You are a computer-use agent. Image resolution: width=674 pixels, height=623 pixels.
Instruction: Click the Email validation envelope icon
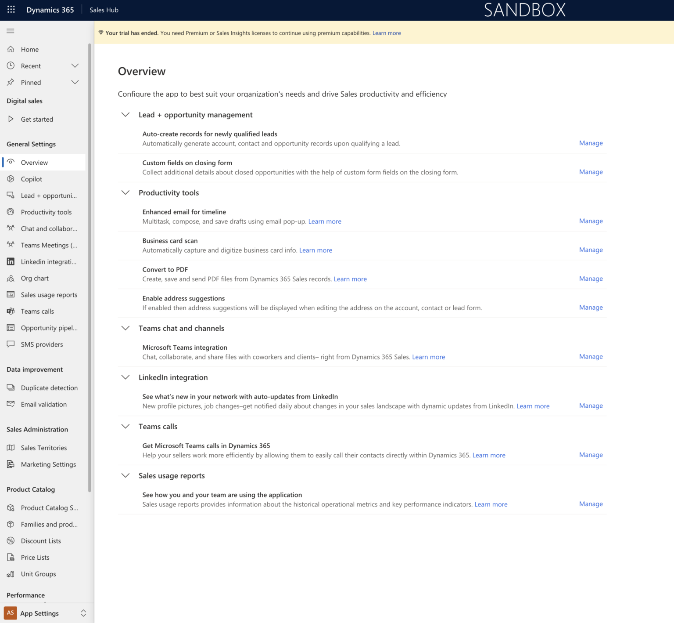[11, 404]
